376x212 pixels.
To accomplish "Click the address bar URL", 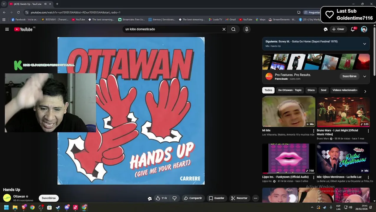I will 75,12.
